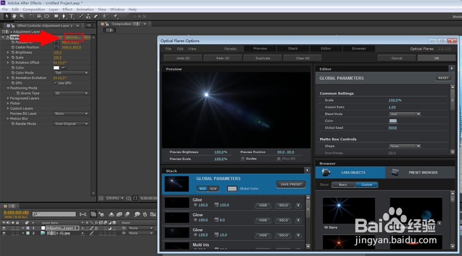Open Render Mode Over Original dropdown
Image resolution: width=462 pixels, height=256 pixels.
click(71, 124)
